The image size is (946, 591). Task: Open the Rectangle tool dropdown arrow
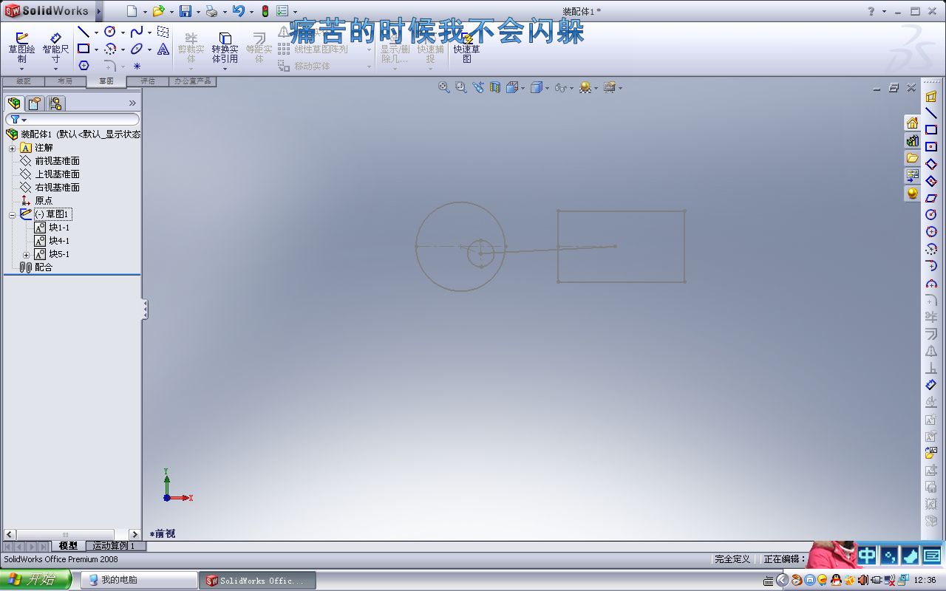(96, 49)
